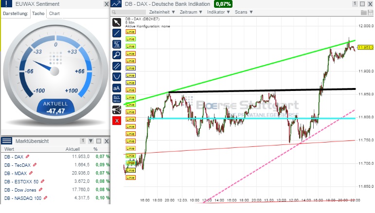Screen dimensions: 375x213
Task: Open the Zeitraum dropdown
Action: tap(191, 12)
